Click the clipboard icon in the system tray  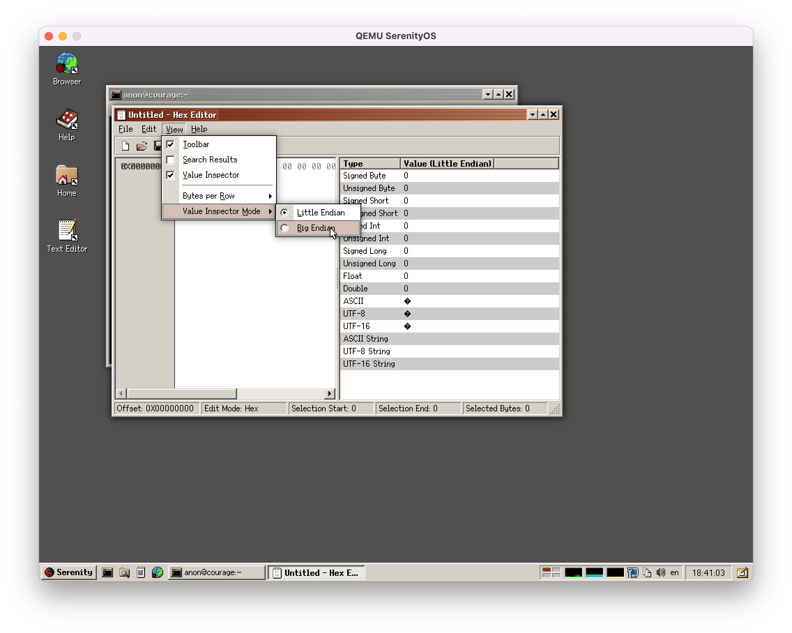tap(647, 572)
